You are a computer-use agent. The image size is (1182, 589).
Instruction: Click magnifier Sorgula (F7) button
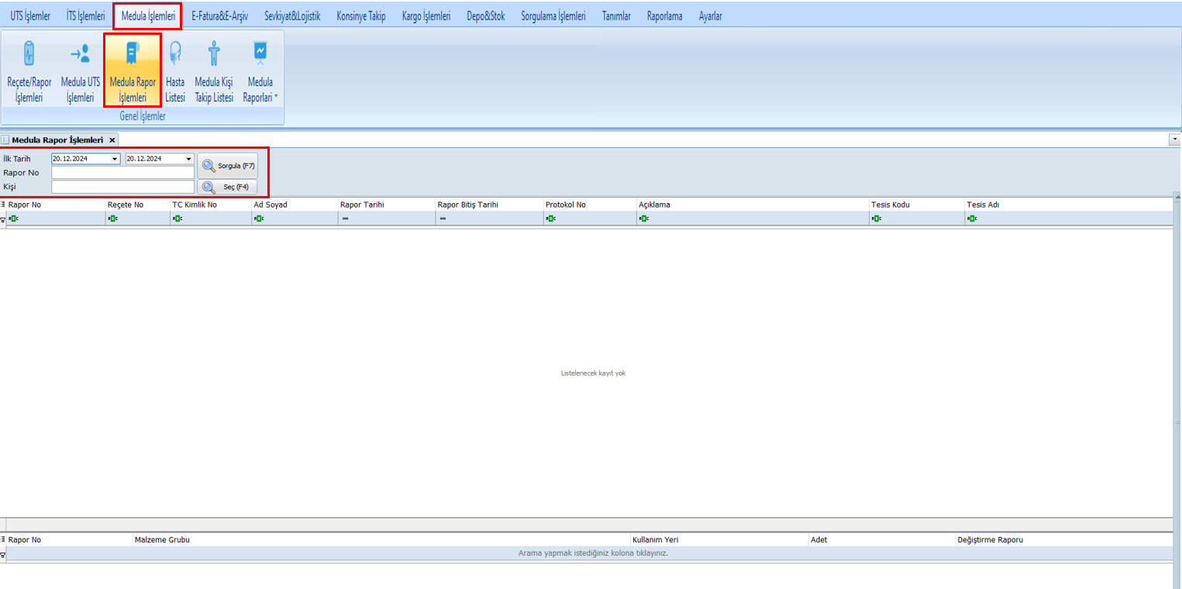pos(227,166)
